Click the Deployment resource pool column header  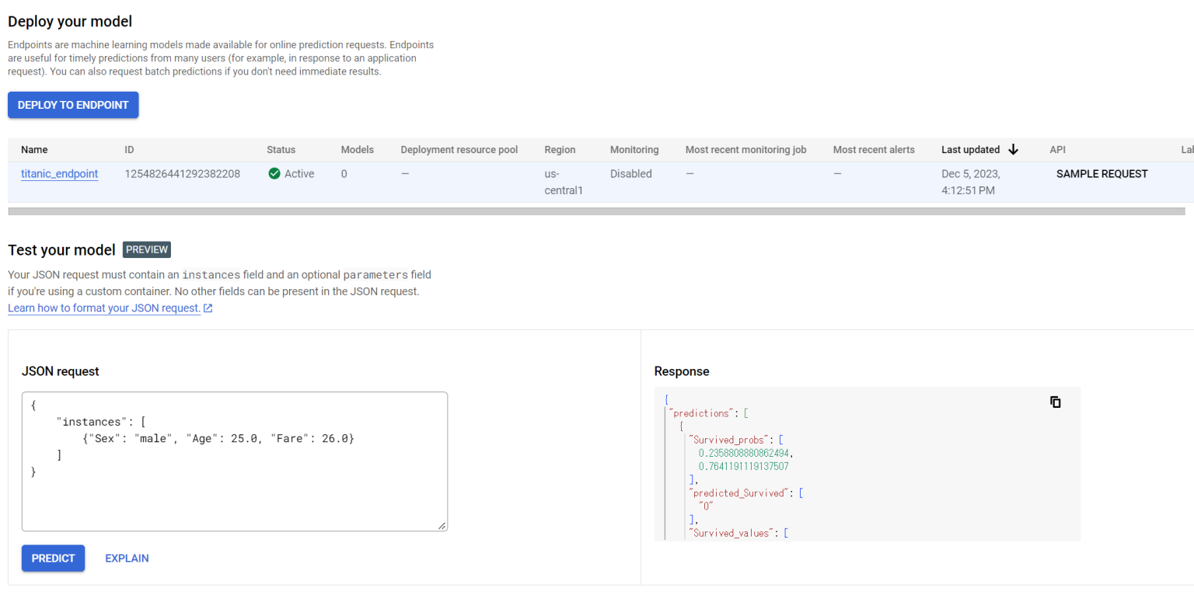tap(459, 149)
